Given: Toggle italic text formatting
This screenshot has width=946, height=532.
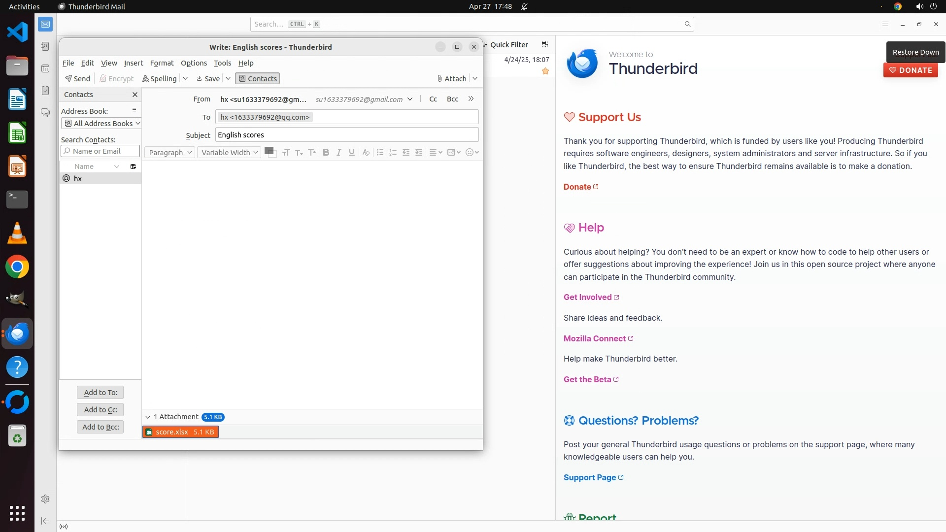Looking at the screenshot, I should pyautogui.click(x=338, y=153).
